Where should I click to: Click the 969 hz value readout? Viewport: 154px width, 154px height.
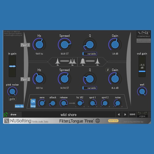[39, 54]
